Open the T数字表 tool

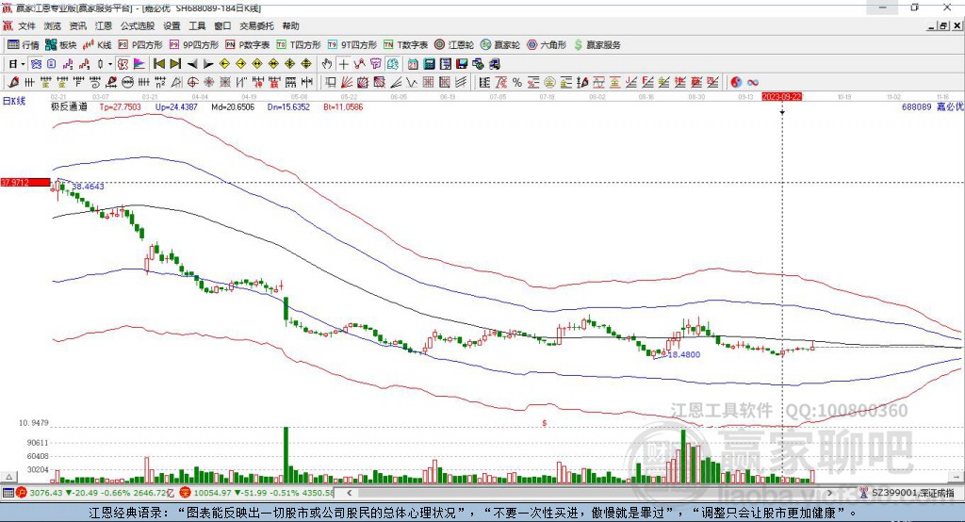click(x=405, y=45)
